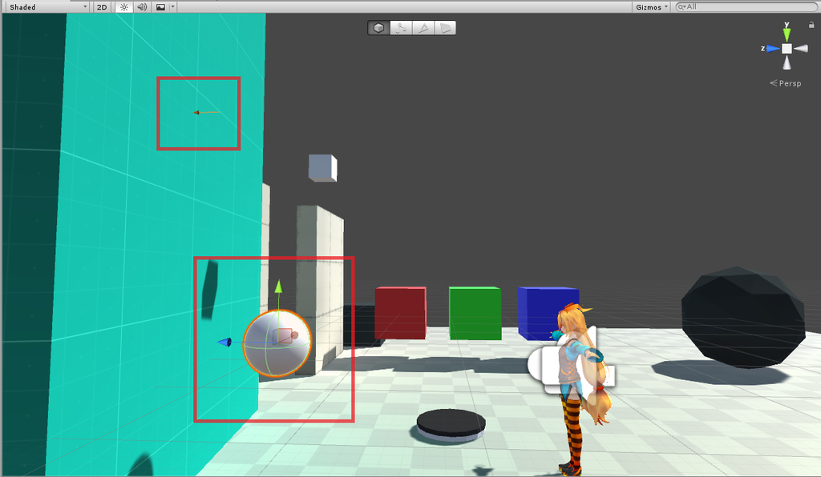Switch projection via Persp label

point(786,83)
